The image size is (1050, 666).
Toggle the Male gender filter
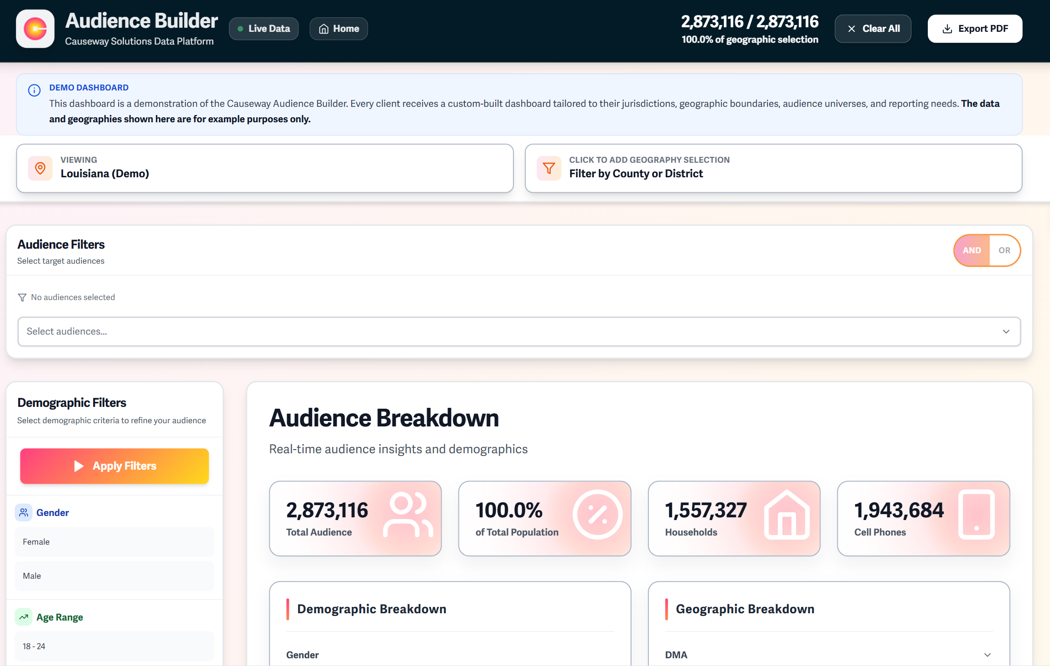(x=114, y=576)
